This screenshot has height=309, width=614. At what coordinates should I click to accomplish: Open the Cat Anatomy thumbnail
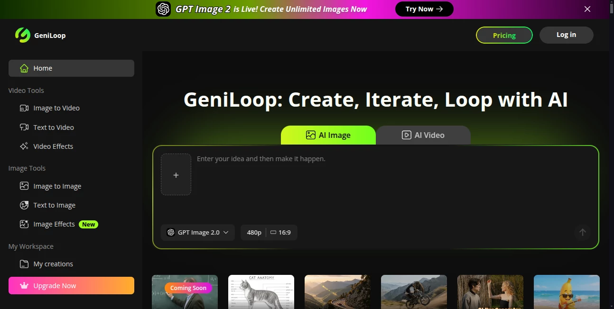[261, 292]
